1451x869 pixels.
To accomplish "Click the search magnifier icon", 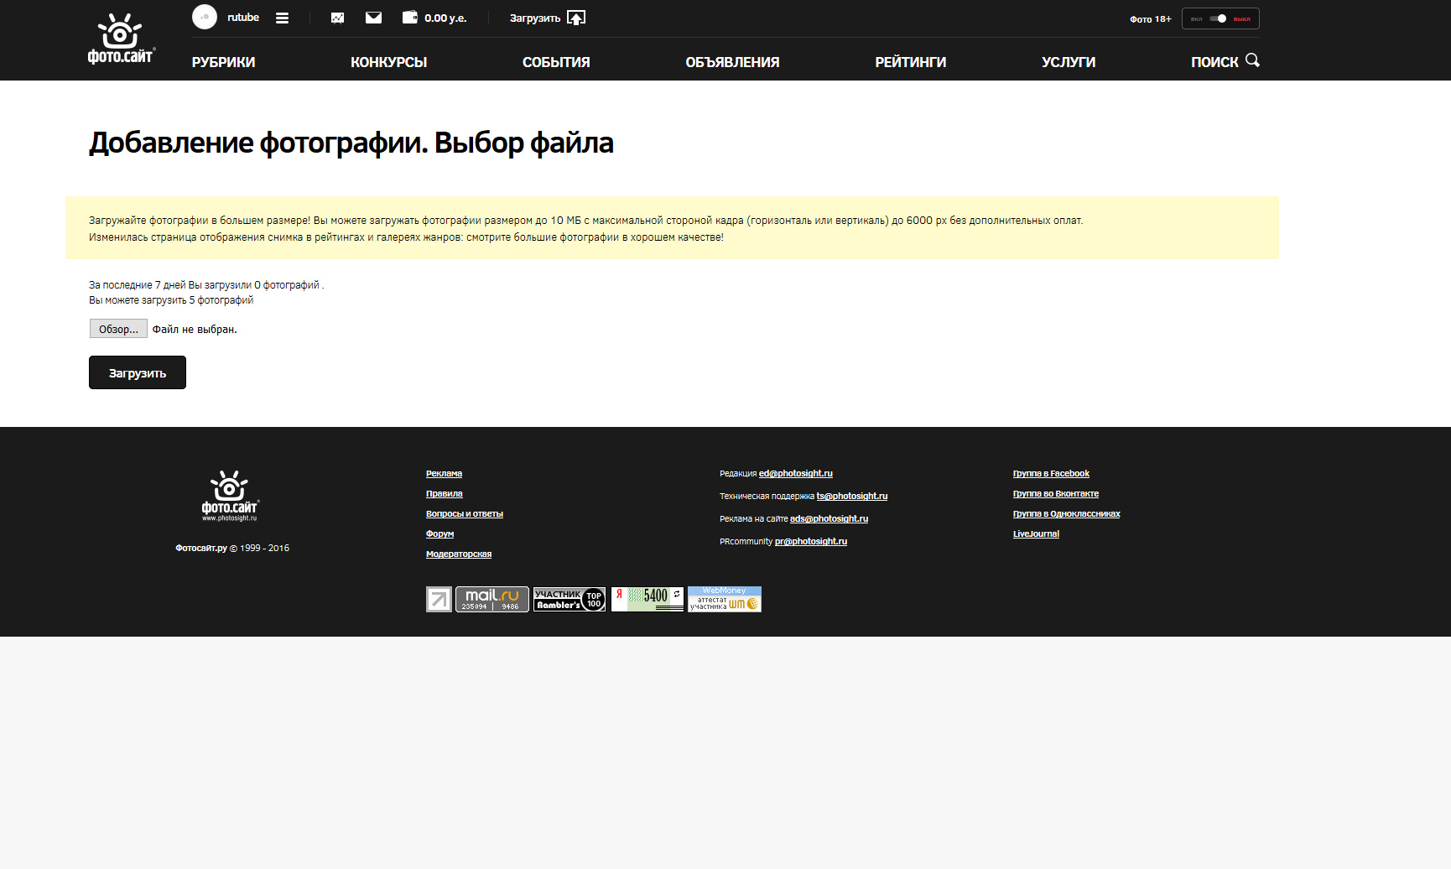I will (1252, 60).
